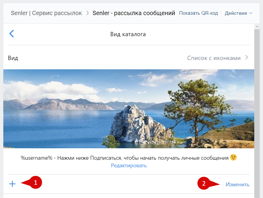Screen dimensions: 263x198
Task: Click the red marker numbered 1
Action: (35, 183)
